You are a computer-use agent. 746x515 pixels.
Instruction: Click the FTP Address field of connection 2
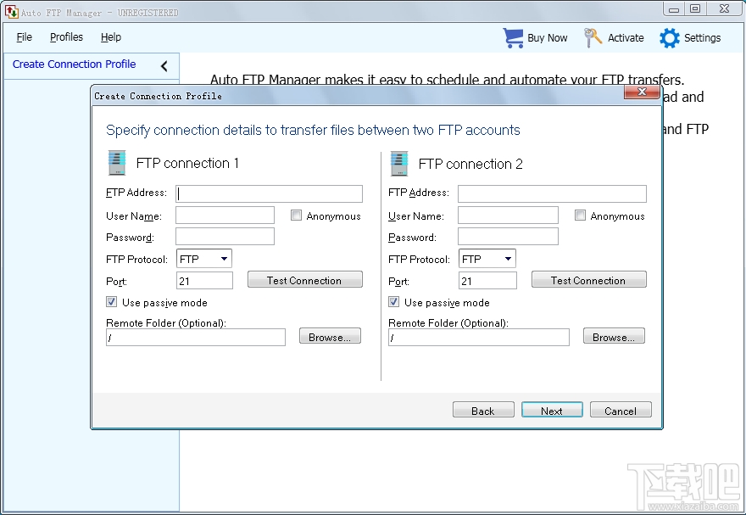[551, 193]
